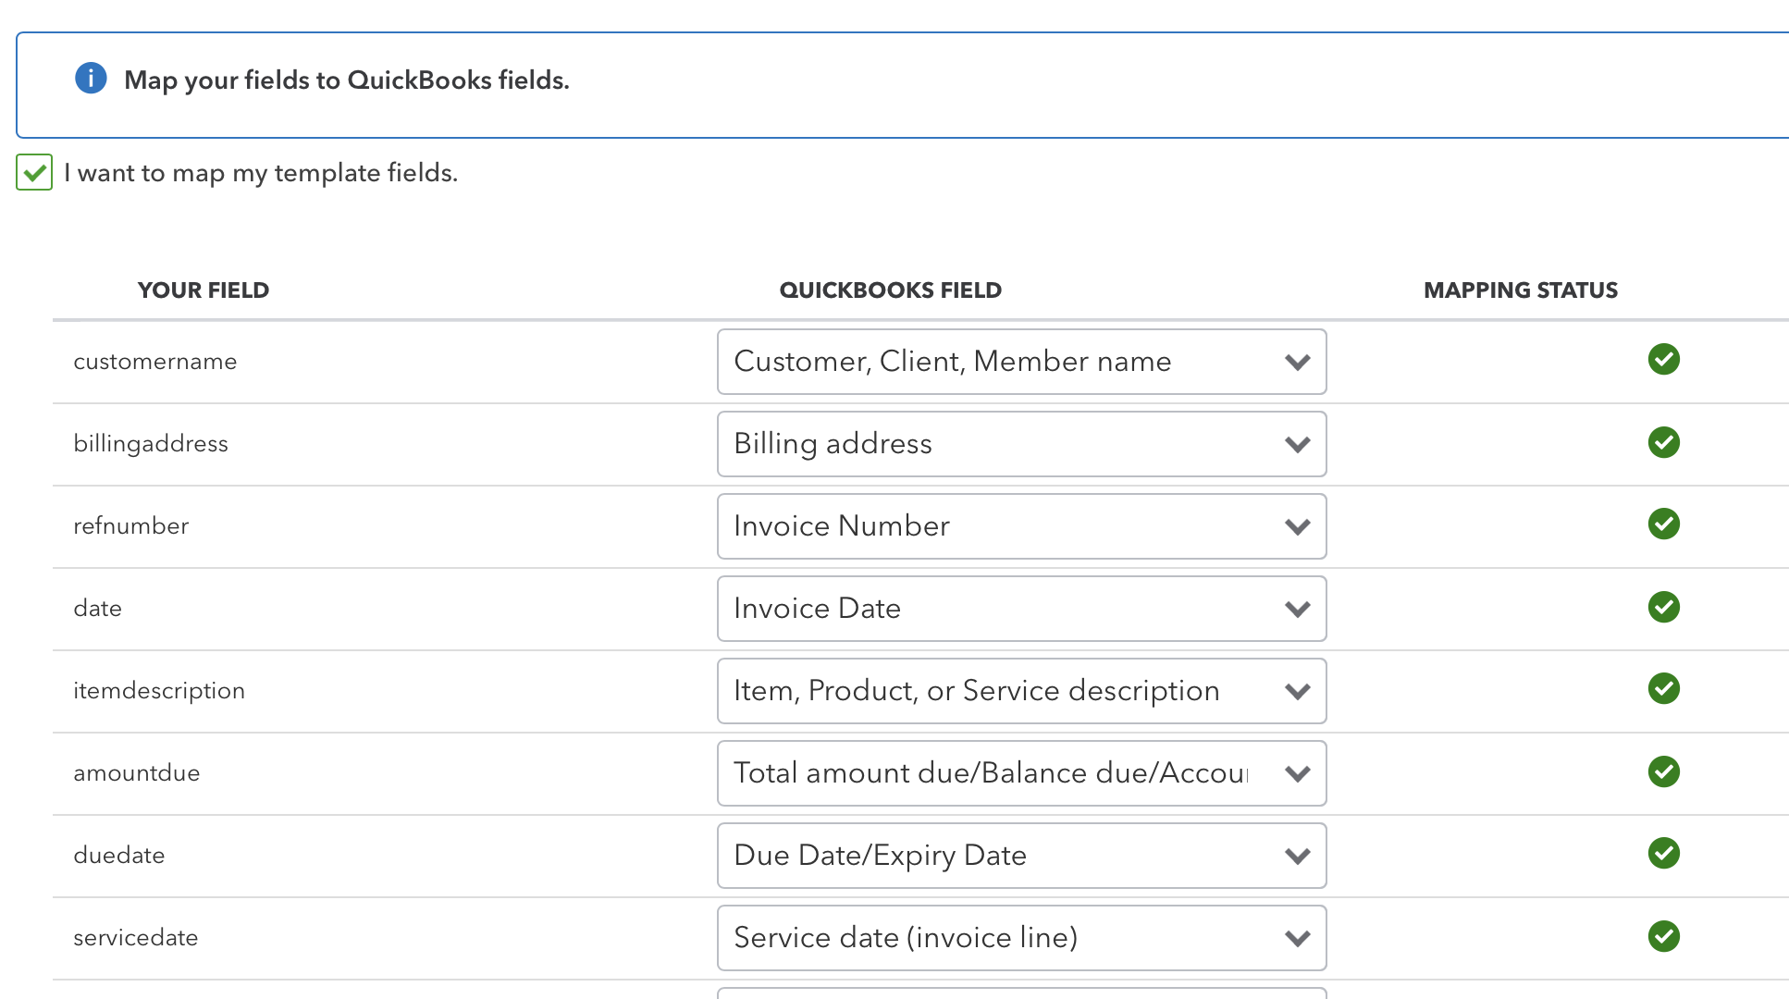The height and width of the screenshot is (999, 1789).
Task: Click the green status check for refnumber
Action: (1663, 524)
